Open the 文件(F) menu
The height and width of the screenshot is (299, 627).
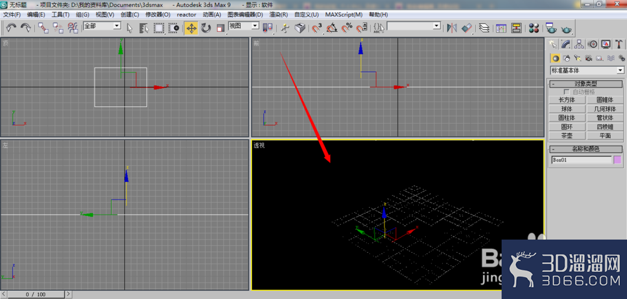12,14
